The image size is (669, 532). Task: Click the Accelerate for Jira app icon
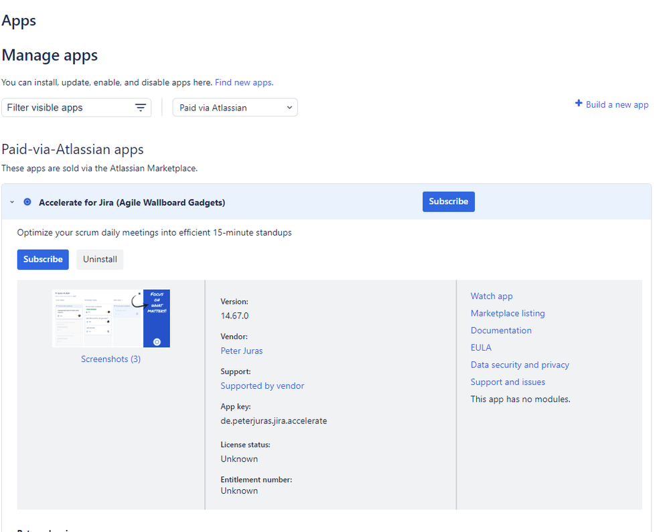coord(27,202)
